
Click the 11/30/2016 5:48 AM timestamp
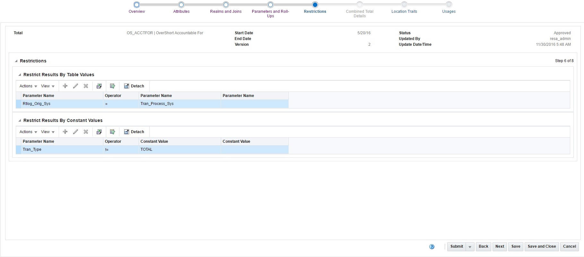[553, 44]
